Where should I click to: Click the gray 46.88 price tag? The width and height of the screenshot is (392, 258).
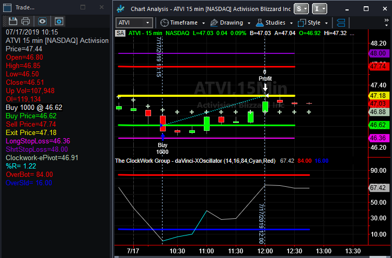point(378,111)
